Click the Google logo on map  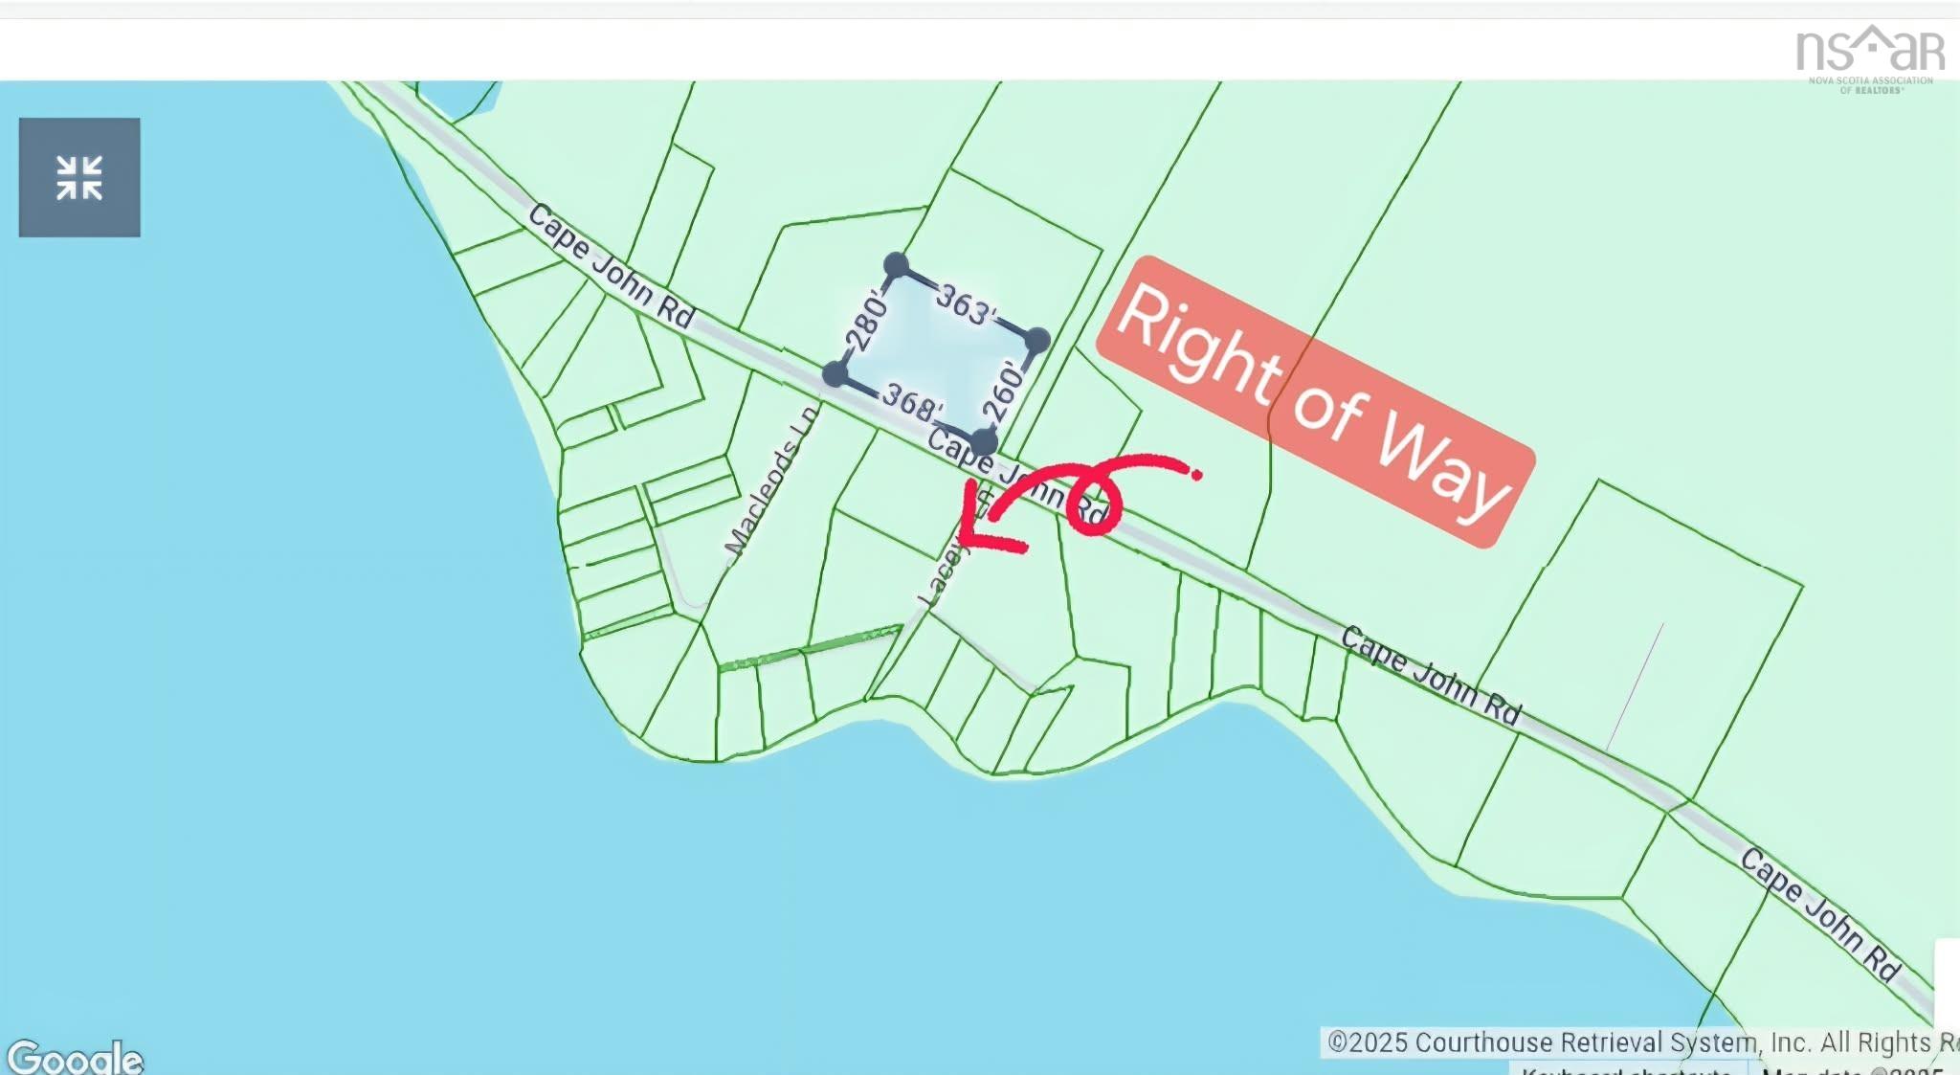click(75, 1056)
